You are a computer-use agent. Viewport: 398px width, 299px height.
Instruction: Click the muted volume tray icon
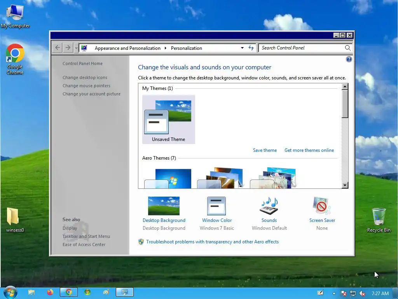[x=362, y=293]
